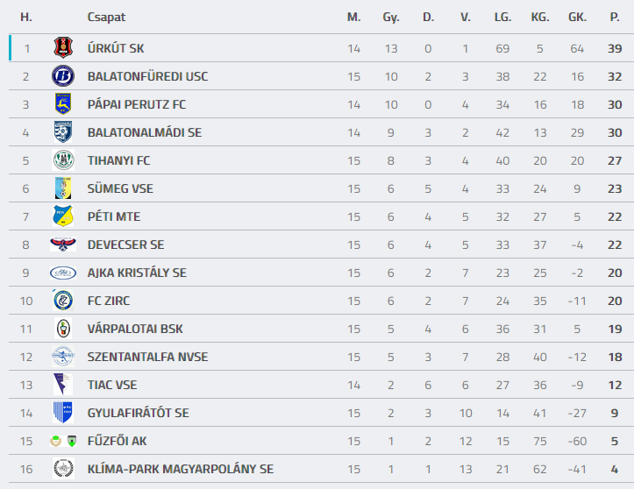Click the Gyulafirátót SE club badge
The image size is (634, 489).
coord(62,413)
